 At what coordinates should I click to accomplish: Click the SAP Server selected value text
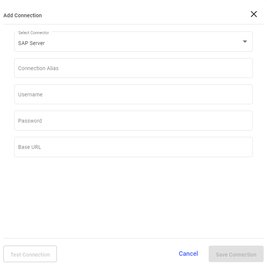31,43
